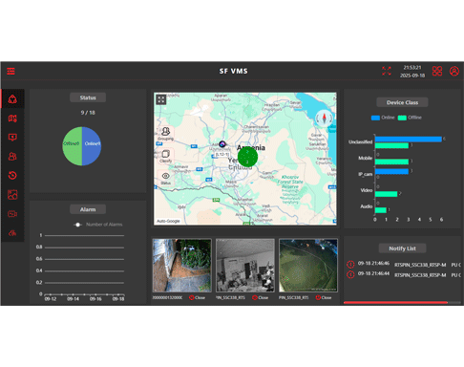Viewport: 464px width, 367px height.
Task: Click the Grouping button on the map
Action: (x=165, y=134)
